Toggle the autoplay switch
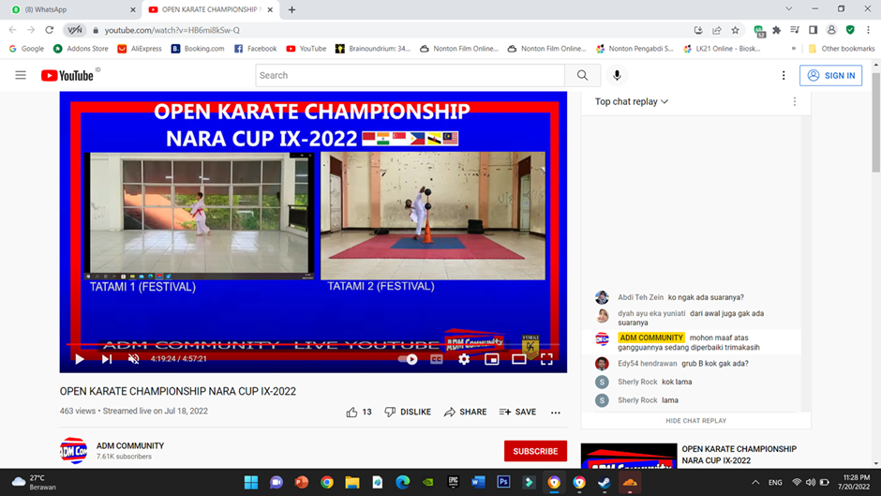This screenshot has height=496, width=881. [408, 359]
